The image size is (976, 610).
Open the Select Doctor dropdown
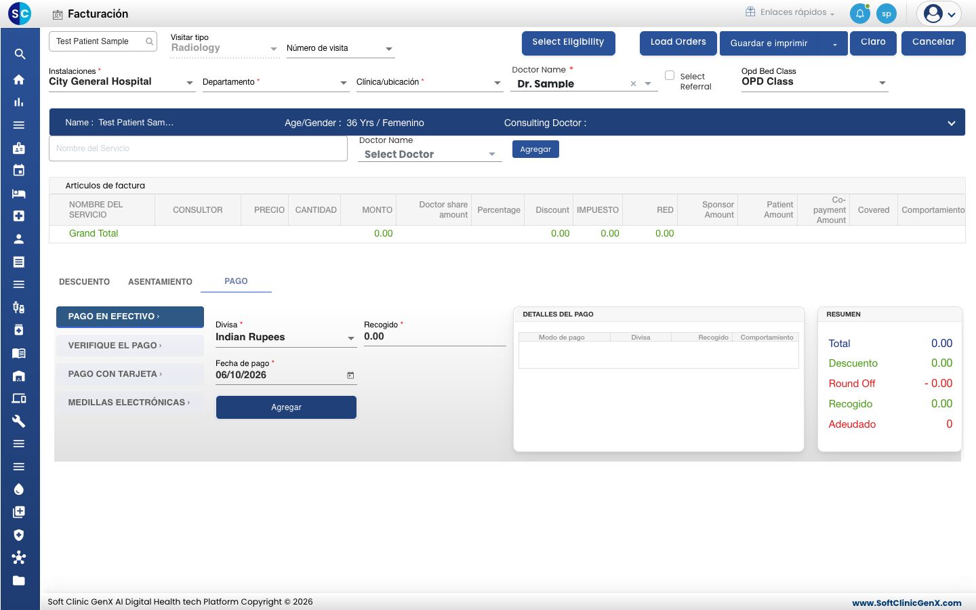430,155
